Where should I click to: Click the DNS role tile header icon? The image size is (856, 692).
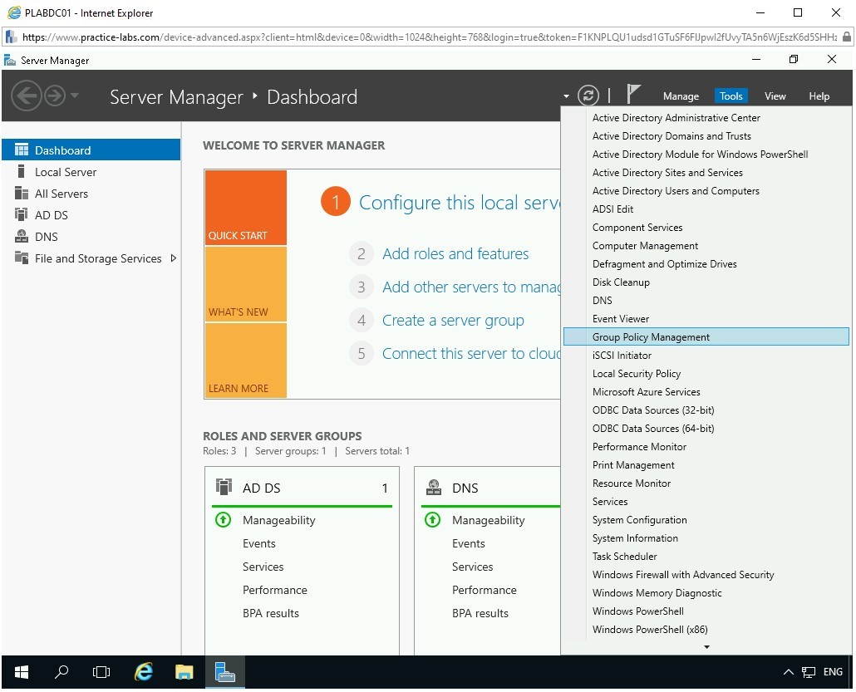434,487
